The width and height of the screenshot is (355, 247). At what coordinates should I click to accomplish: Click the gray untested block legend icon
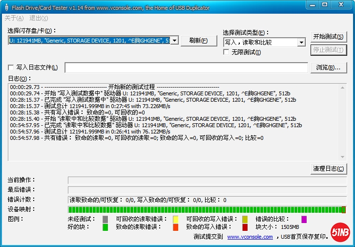click(105, 219)
